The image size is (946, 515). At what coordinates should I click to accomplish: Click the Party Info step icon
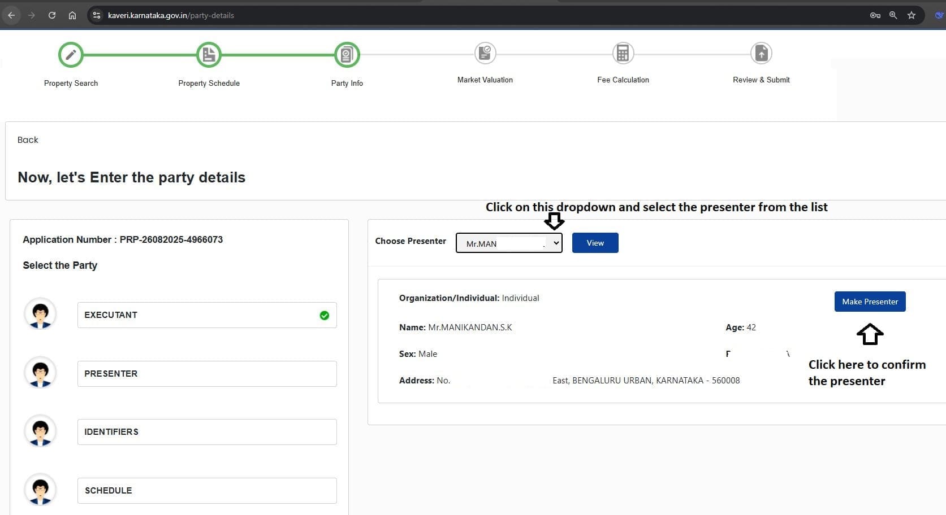[347, 55]
